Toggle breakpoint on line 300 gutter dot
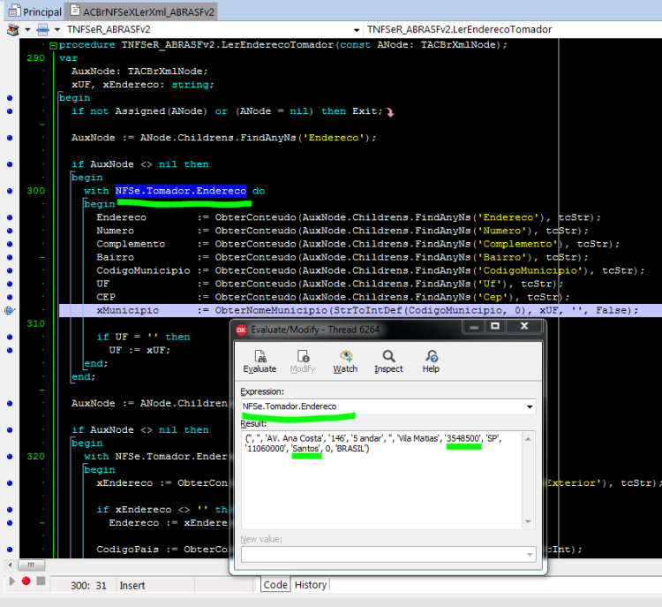The width and height of the screenshot is (662, 607). [x=10, y=191]
